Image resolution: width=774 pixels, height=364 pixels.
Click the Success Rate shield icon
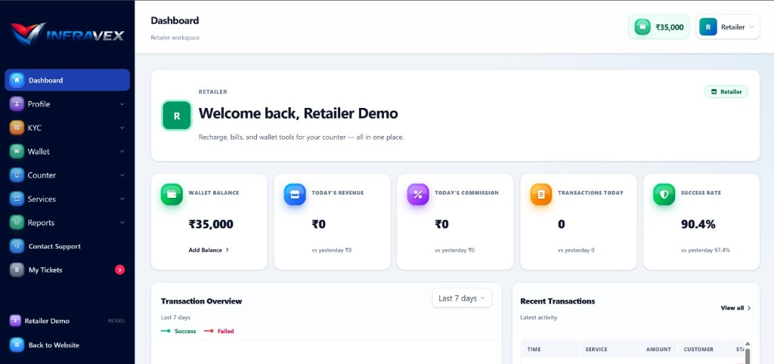click(x=664, y=194)
